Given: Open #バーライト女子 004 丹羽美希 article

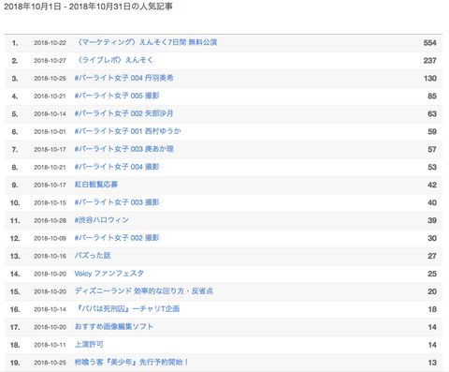Looking at the screenshot, I should click(x=124, y=78).
